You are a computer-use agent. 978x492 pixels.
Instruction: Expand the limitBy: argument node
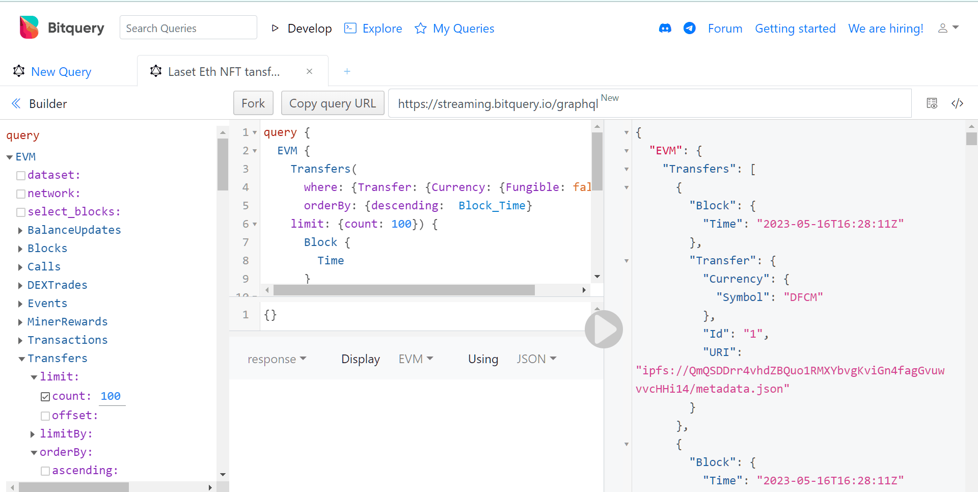click(33, 434)
